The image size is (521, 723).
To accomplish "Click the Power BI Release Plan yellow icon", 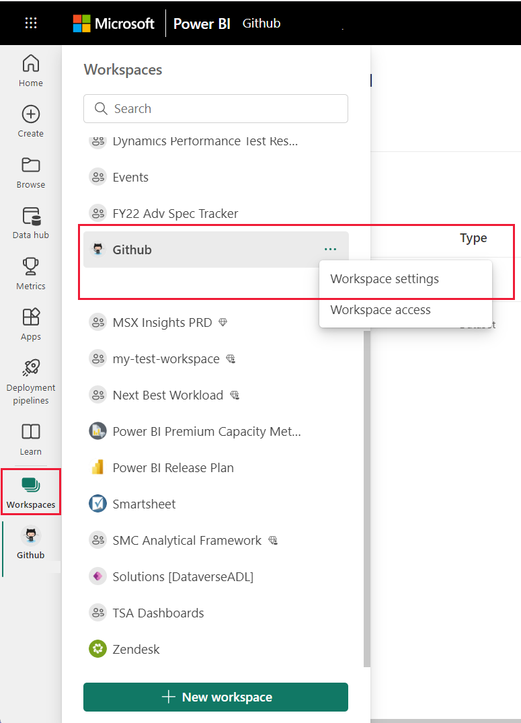I will coord(97,467).
